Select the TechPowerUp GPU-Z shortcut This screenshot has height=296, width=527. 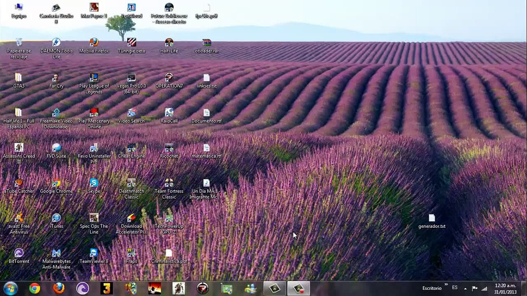pos(169,224)
